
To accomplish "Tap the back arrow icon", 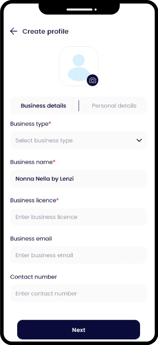I will point(14,31).
